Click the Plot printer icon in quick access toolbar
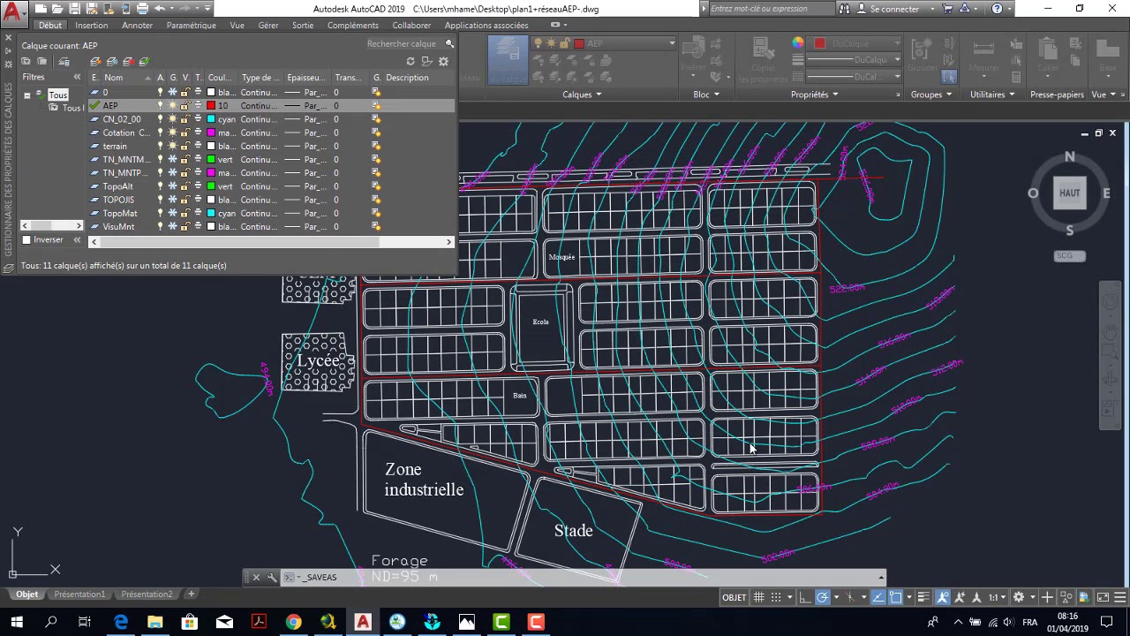The image size is (1130, 636). [x=142, y=9]
